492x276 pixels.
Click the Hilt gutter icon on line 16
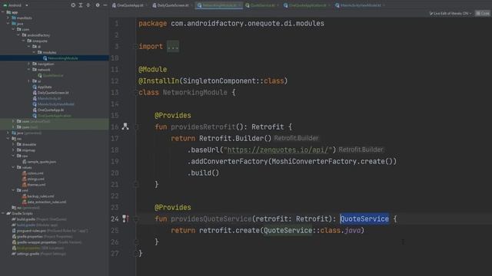pyautogui.click(x=125, y=127)
